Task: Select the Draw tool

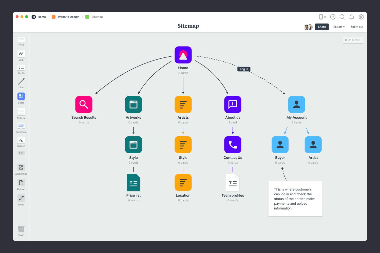Action: coord(21,198)
